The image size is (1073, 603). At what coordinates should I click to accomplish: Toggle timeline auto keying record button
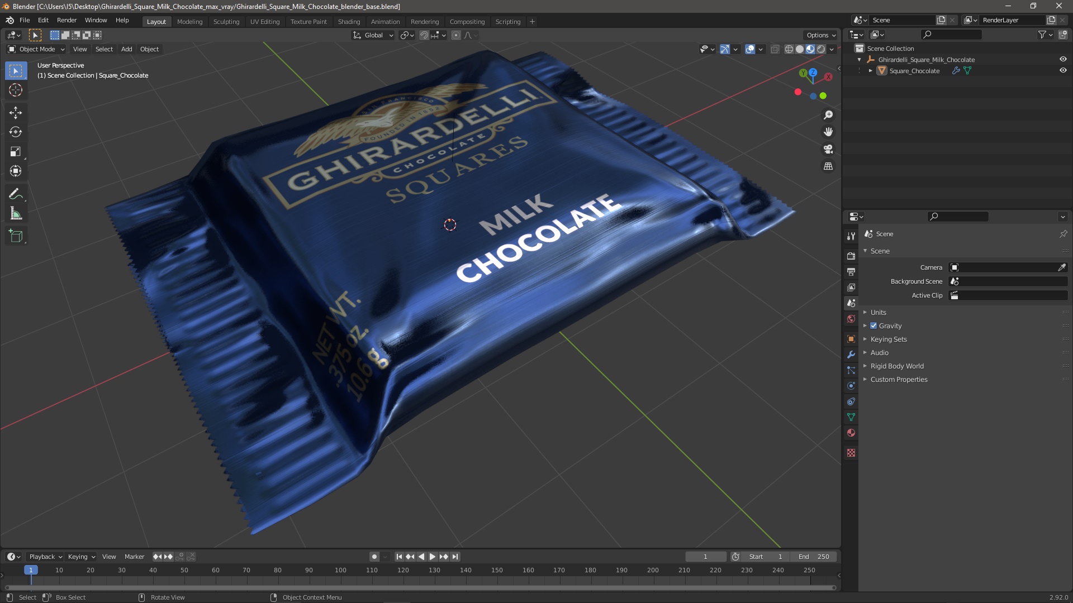point(374,557)
